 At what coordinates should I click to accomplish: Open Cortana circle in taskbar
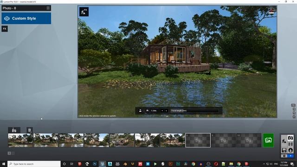tap(64, 164)
